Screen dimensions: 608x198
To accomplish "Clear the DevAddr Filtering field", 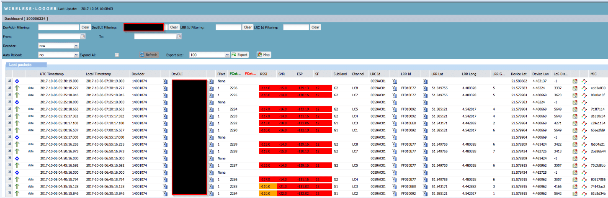I will tap(85, 27).
